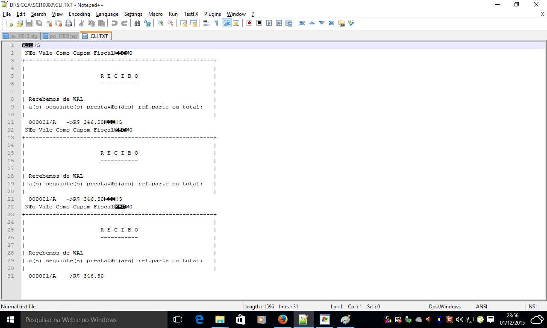Image resolution: width=547 pixels, height=328 pixels.
Task: Click the INS mode in status bar
Action: tap(531, 307)
